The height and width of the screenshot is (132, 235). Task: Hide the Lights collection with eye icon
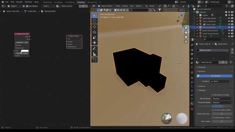click(229, 15)
